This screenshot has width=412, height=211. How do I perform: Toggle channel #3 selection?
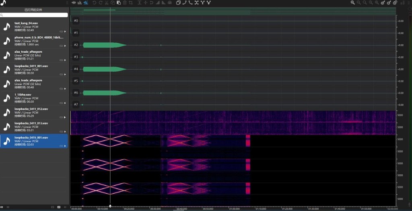tap(76, 57)
